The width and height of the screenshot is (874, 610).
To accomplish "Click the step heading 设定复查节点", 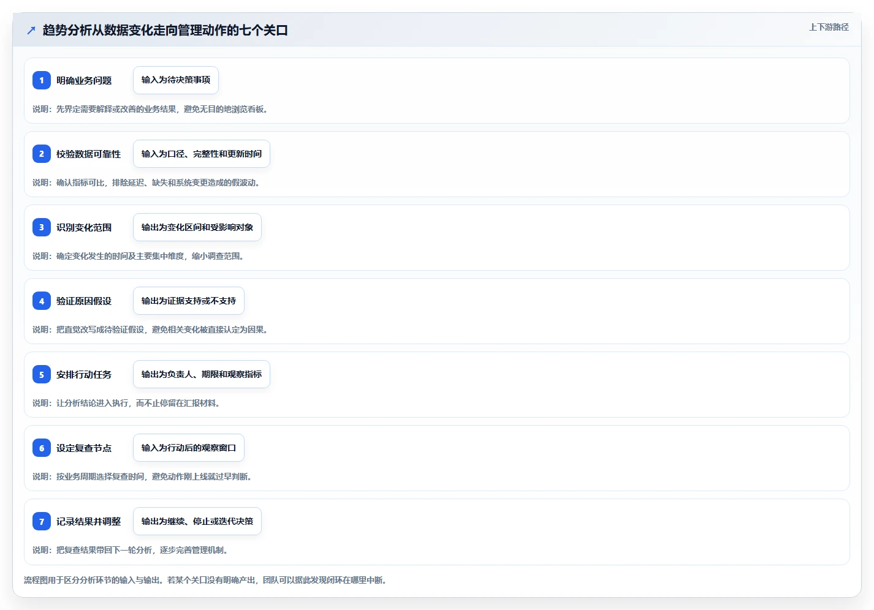I will (x=84, y=448).
